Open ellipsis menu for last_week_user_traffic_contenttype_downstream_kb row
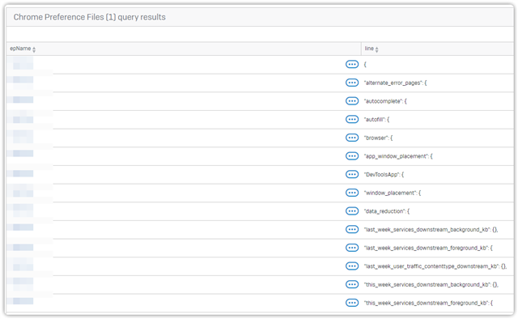 352,266
